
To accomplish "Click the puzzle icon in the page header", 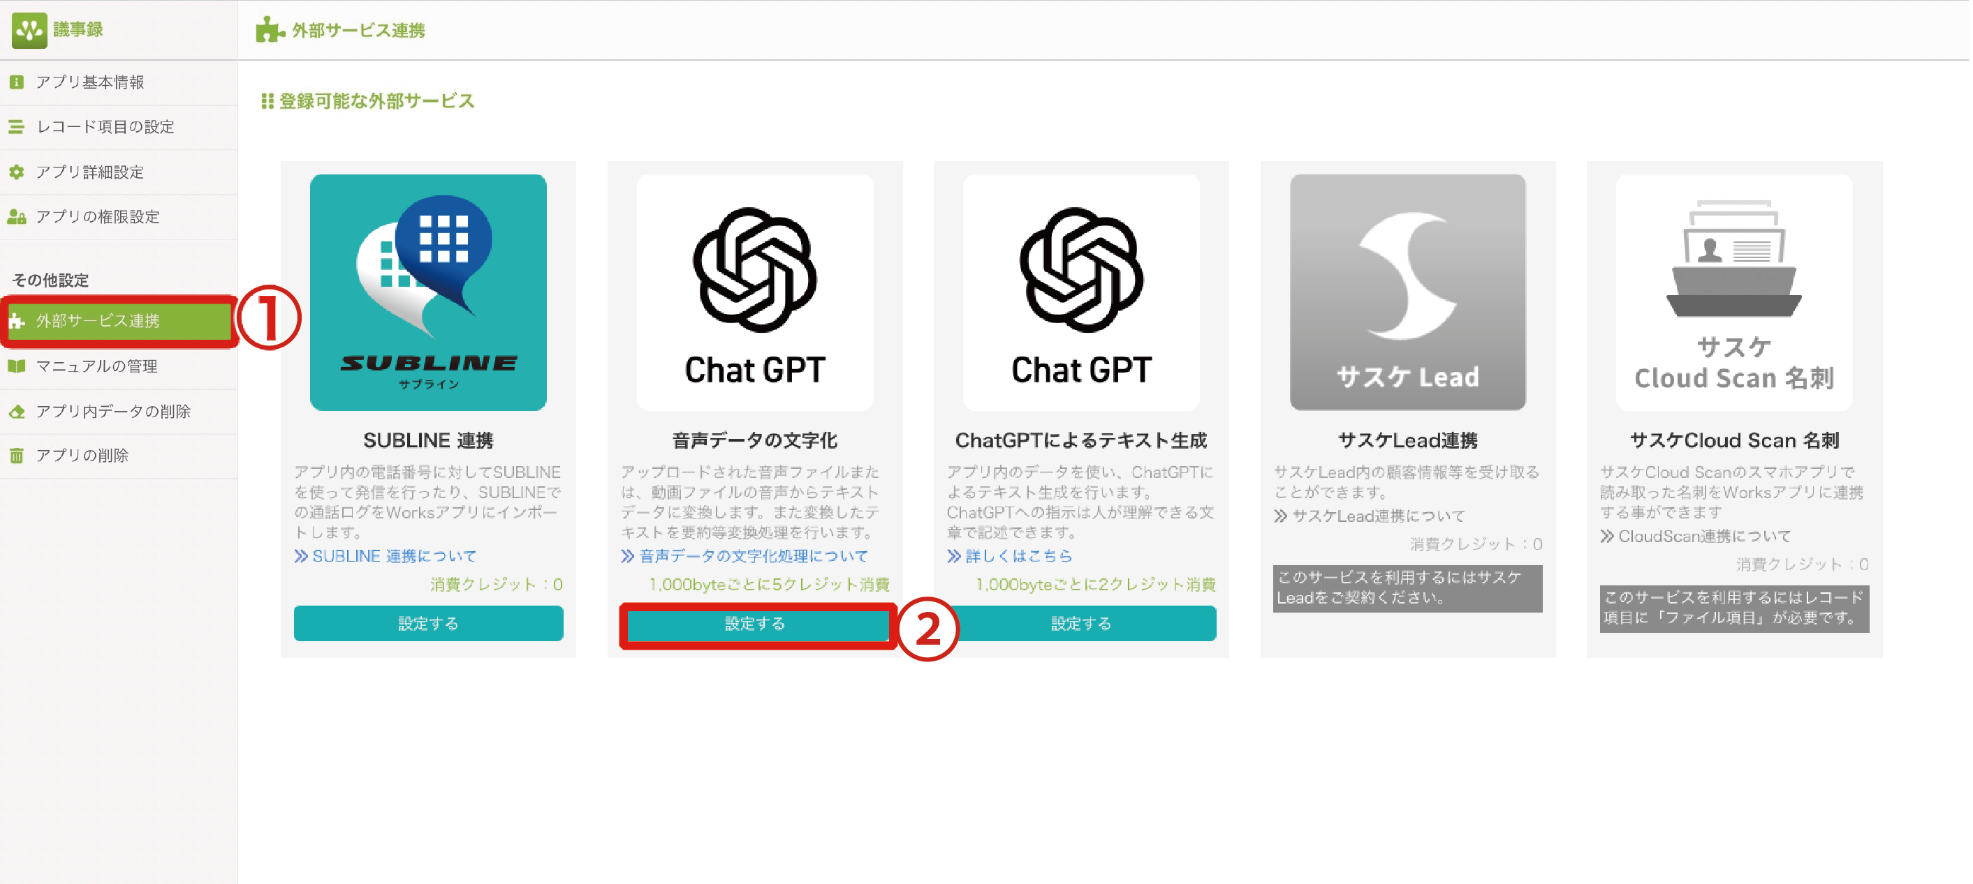I will pyautogui.click(x=270, y=30).
